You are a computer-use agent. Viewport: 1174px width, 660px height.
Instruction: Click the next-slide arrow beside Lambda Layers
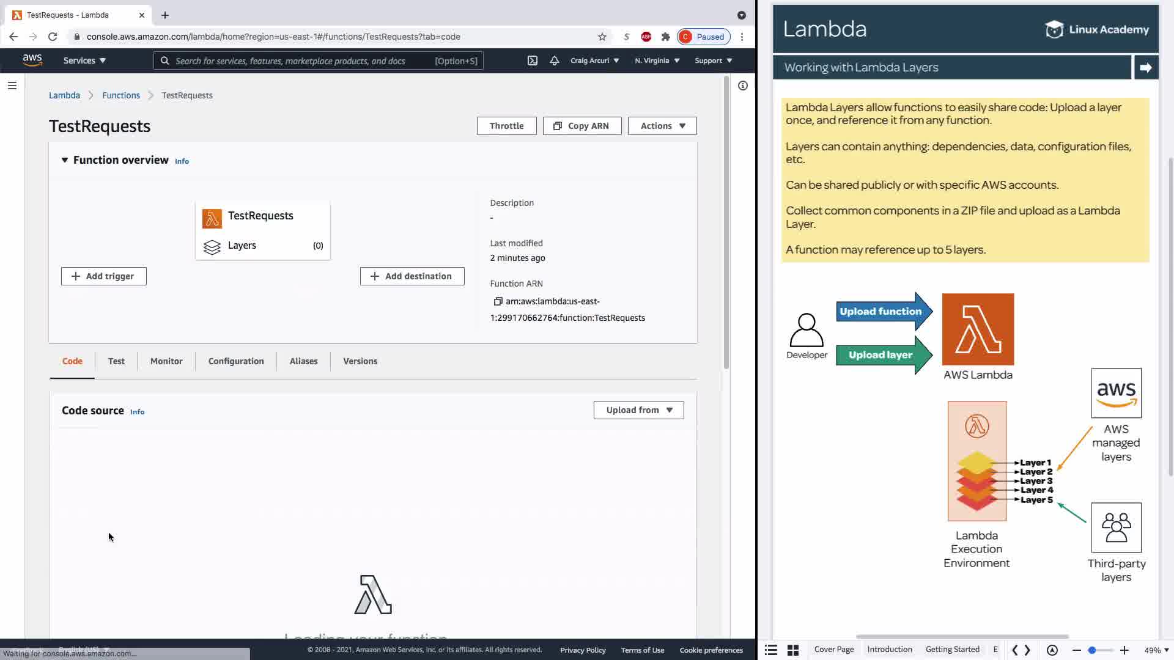click(1145, 68)
